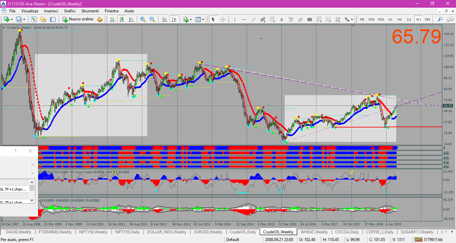Switch to WHEAT,Weekly chart tab

[314, 232]
